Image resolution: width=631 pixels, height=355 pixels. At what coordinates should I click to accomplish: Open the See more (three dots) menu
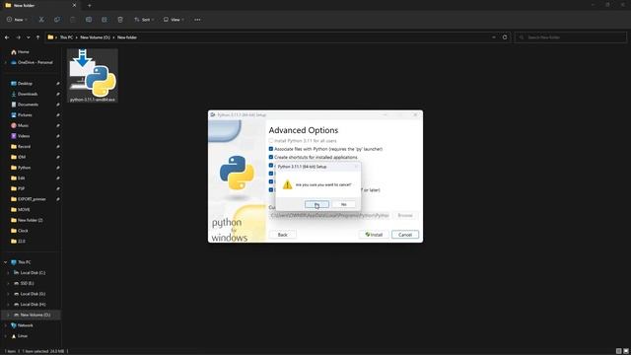coord(197,20)
